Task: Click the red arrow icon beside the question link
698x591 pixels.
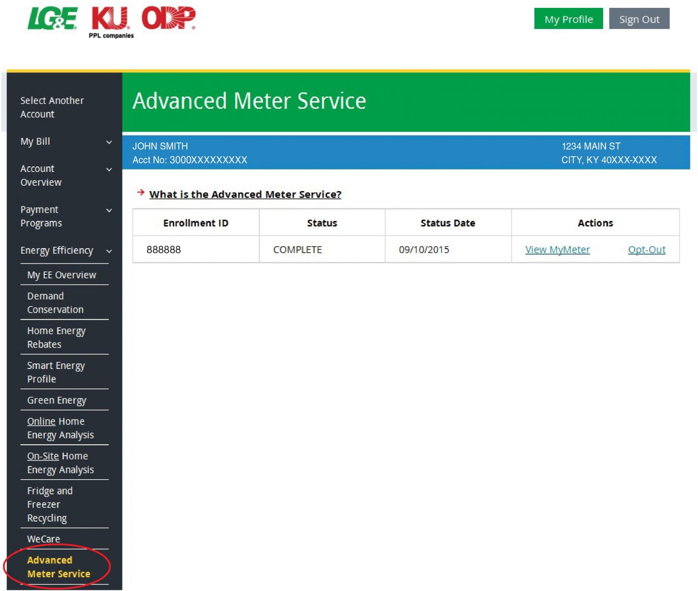Action: pyautogui.click(x=140, y=193)
